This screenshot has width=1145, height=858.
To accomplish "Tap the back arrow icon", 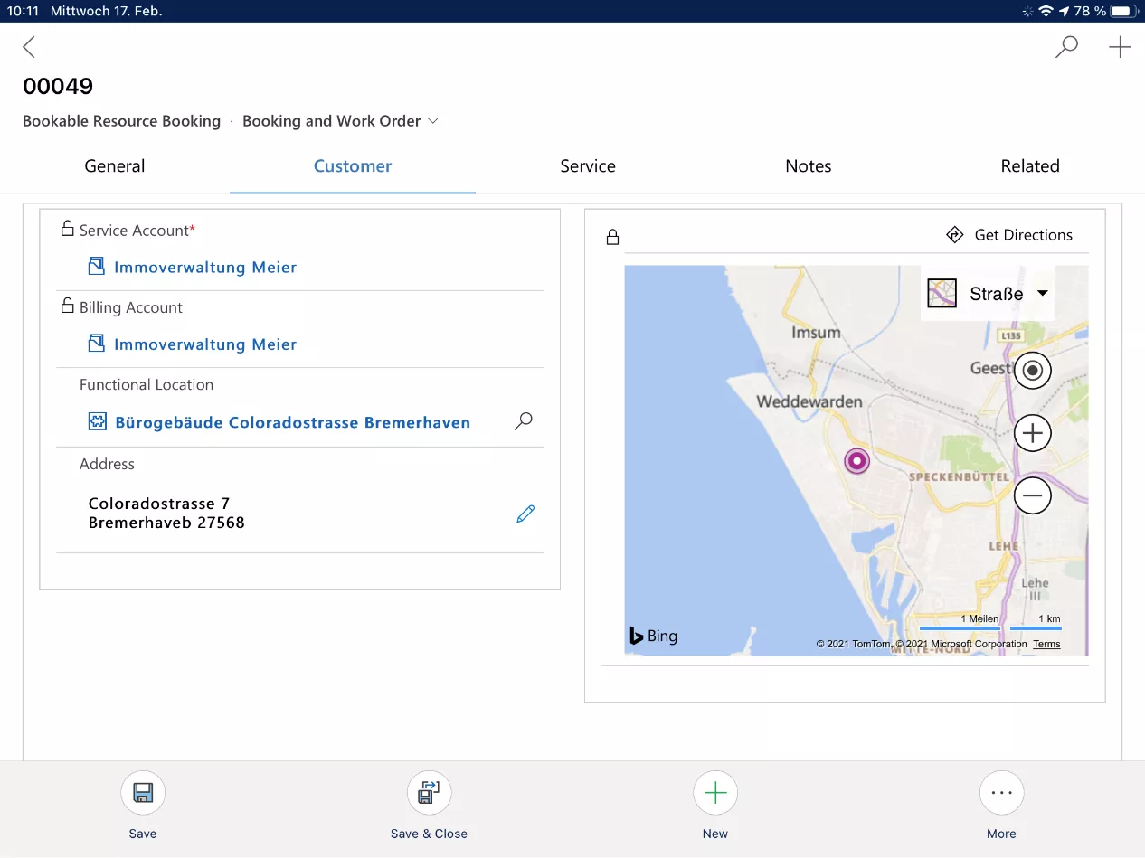I will (29, 47).
